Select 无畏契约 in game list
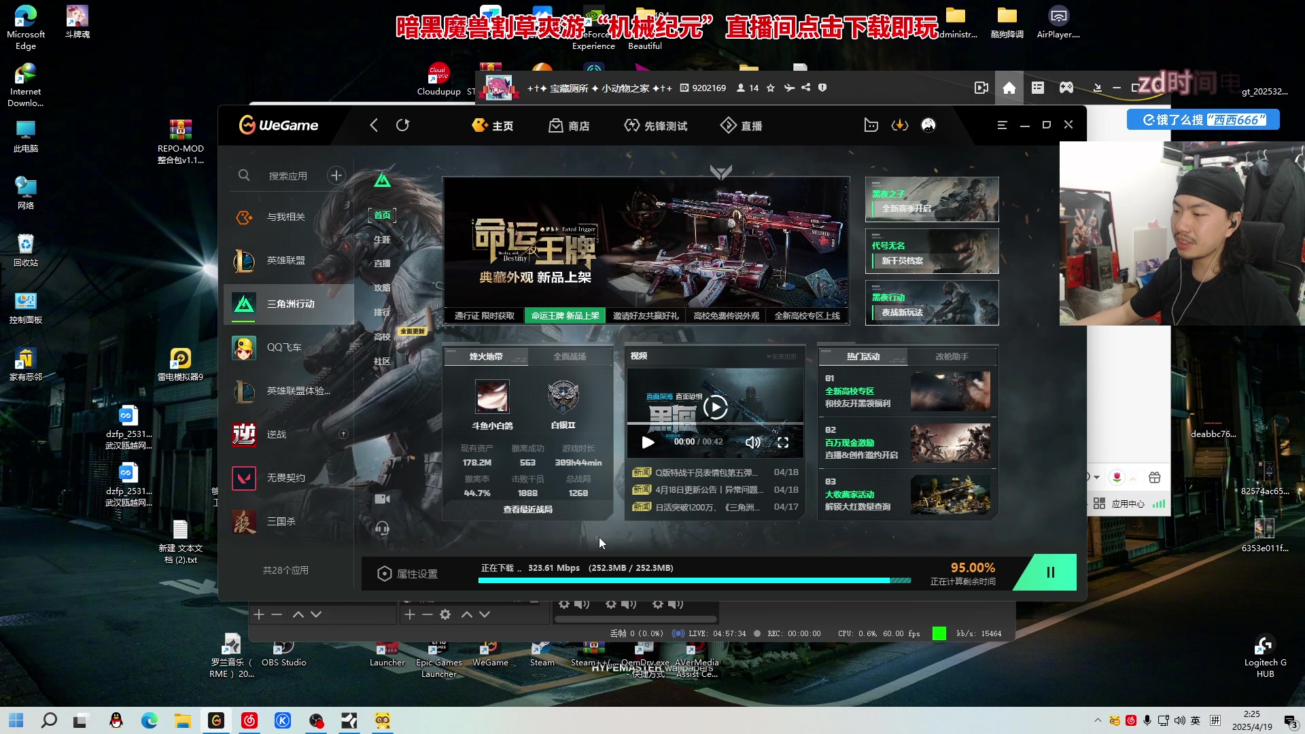This screenshot has width=1305, height=734. 289,478
